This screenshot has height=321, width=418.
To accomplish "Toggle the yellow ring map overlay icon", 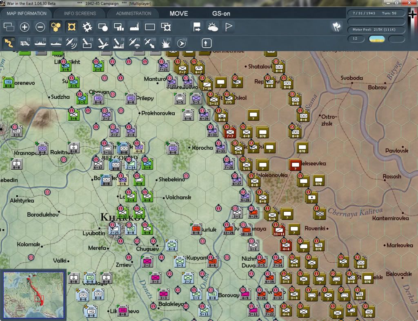I will (x=71, y=27).
